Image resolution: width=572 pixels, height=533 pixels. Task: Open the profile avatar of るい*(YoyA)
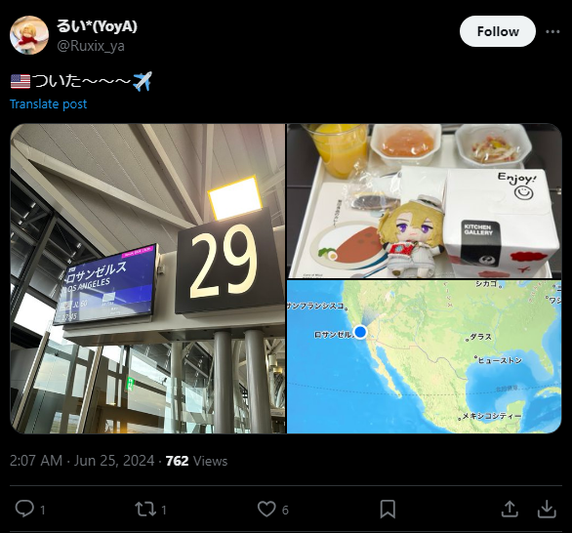29,35
